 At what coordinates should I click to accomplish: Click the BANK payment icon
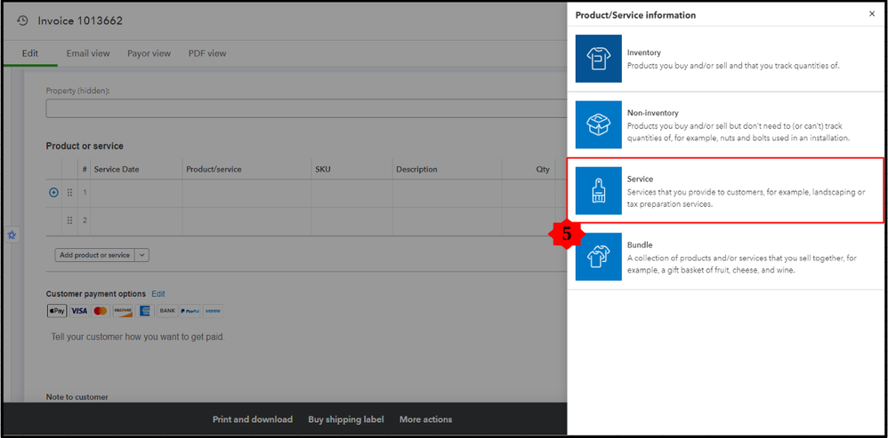tap(167, 311)
